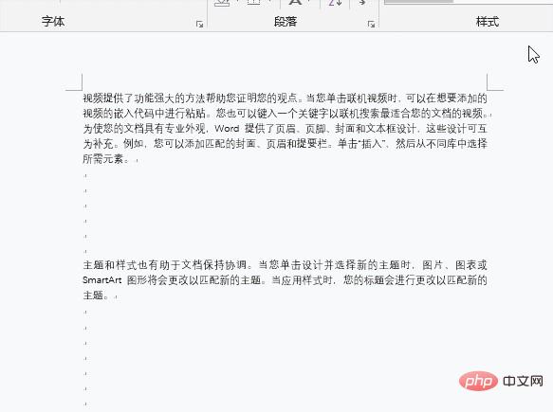Click the 段落 group label
The image size is (553, 412).
286,22
